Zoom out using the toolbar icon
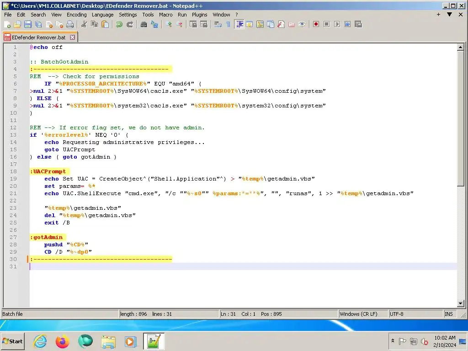 point(179,25)
